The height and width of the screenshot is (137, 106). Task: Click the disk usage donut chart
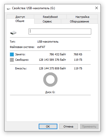pos(50,80)
